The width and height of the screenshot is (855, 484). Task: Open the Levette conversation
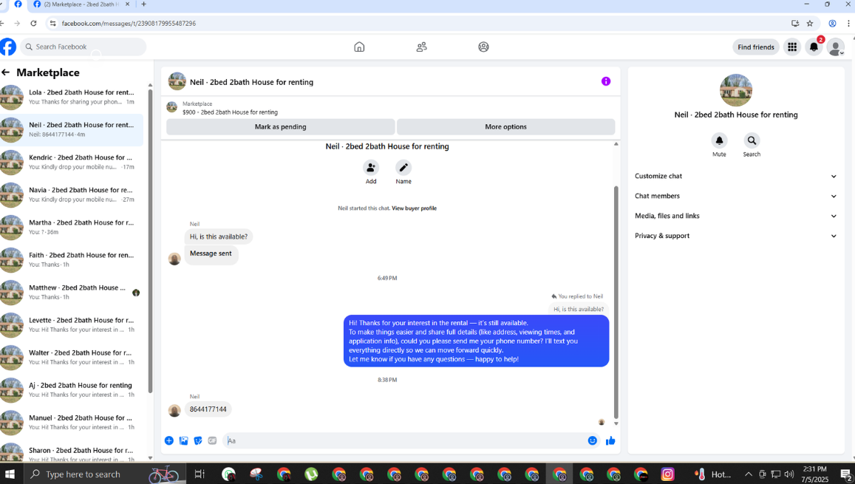[x=72, y=325]
